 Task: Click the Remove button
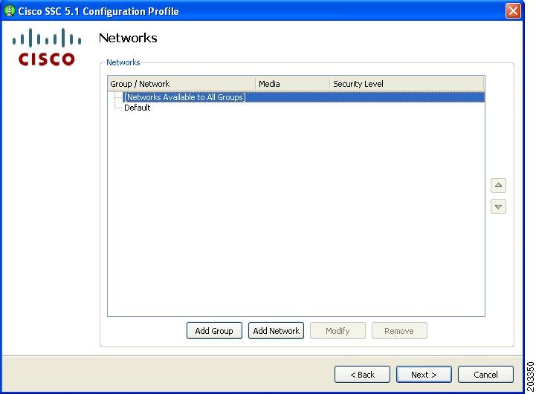pos(399,330)
